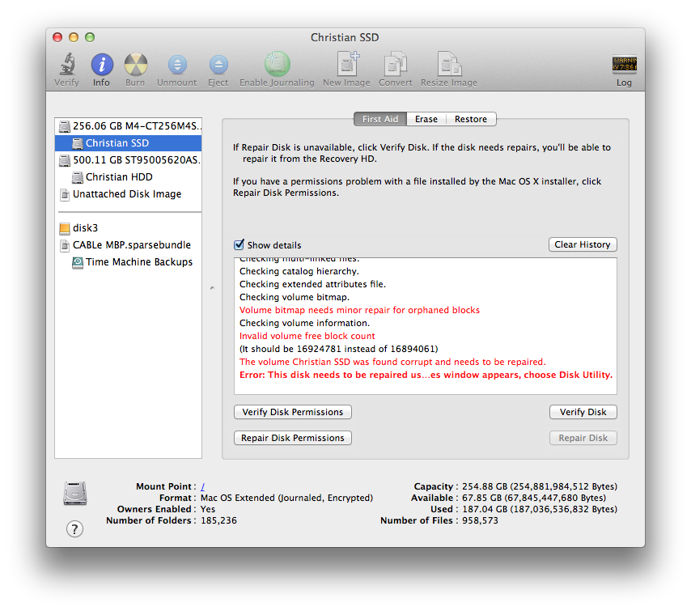The height and width of the screenshot is (611, 691).
Task: Click the bold red Error log line
Action: click(426, 375)
